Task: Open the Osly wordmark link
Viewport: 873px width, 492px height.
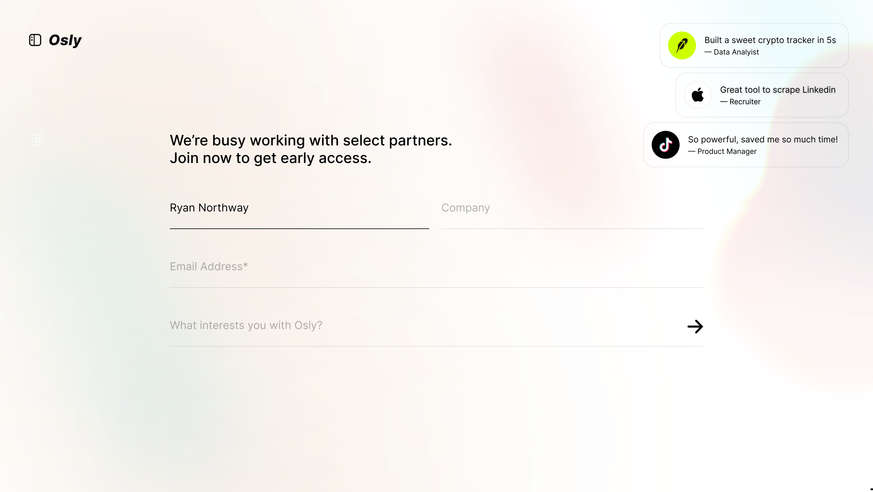Action: pyautogui.click(x=65, y=40)
